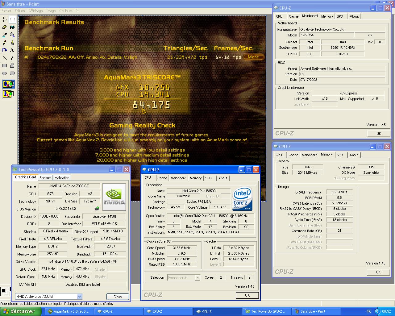The image size is (395, 316).
Task: Activate the Pick Color eyedropper tool
Action: coord(5,35)
